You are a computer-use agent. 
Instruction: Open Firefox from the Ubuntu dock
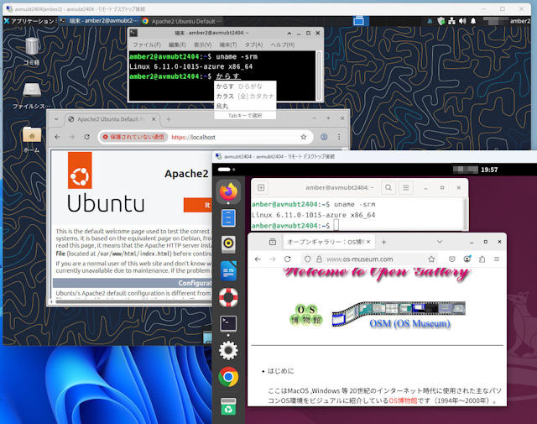click(228, 191)
